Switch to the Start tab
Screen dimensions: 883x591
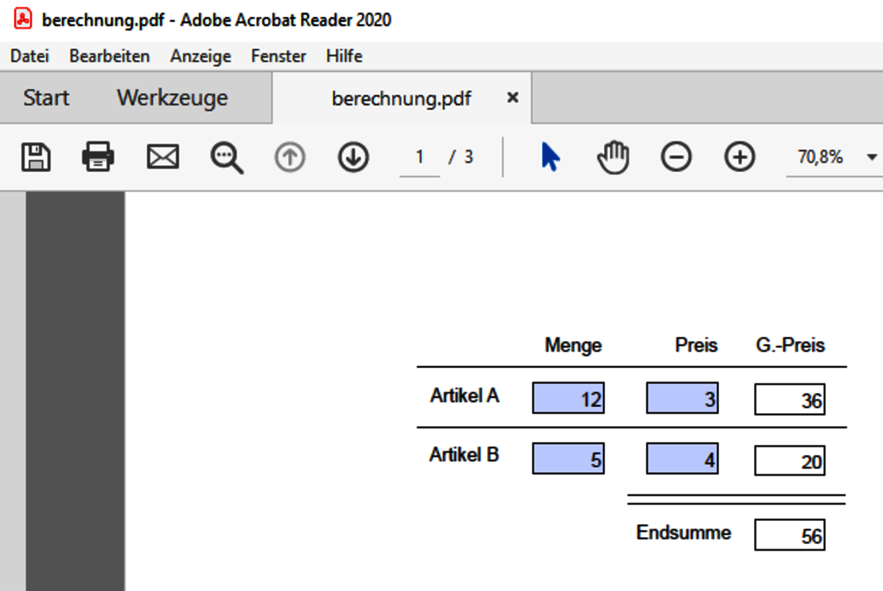pos(46,98)
